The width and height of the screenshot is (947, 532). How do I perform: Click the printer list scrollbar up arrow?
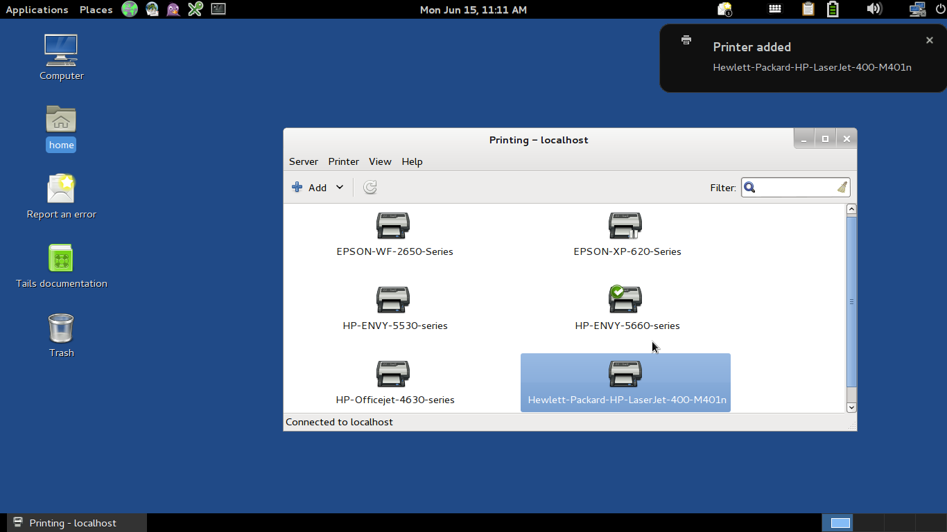(x=851, y=209)
